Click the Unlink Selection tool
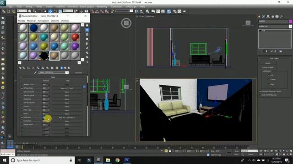The width and height of the screenshot is (293, 164). pyautogui.click(x=8, y=11)
